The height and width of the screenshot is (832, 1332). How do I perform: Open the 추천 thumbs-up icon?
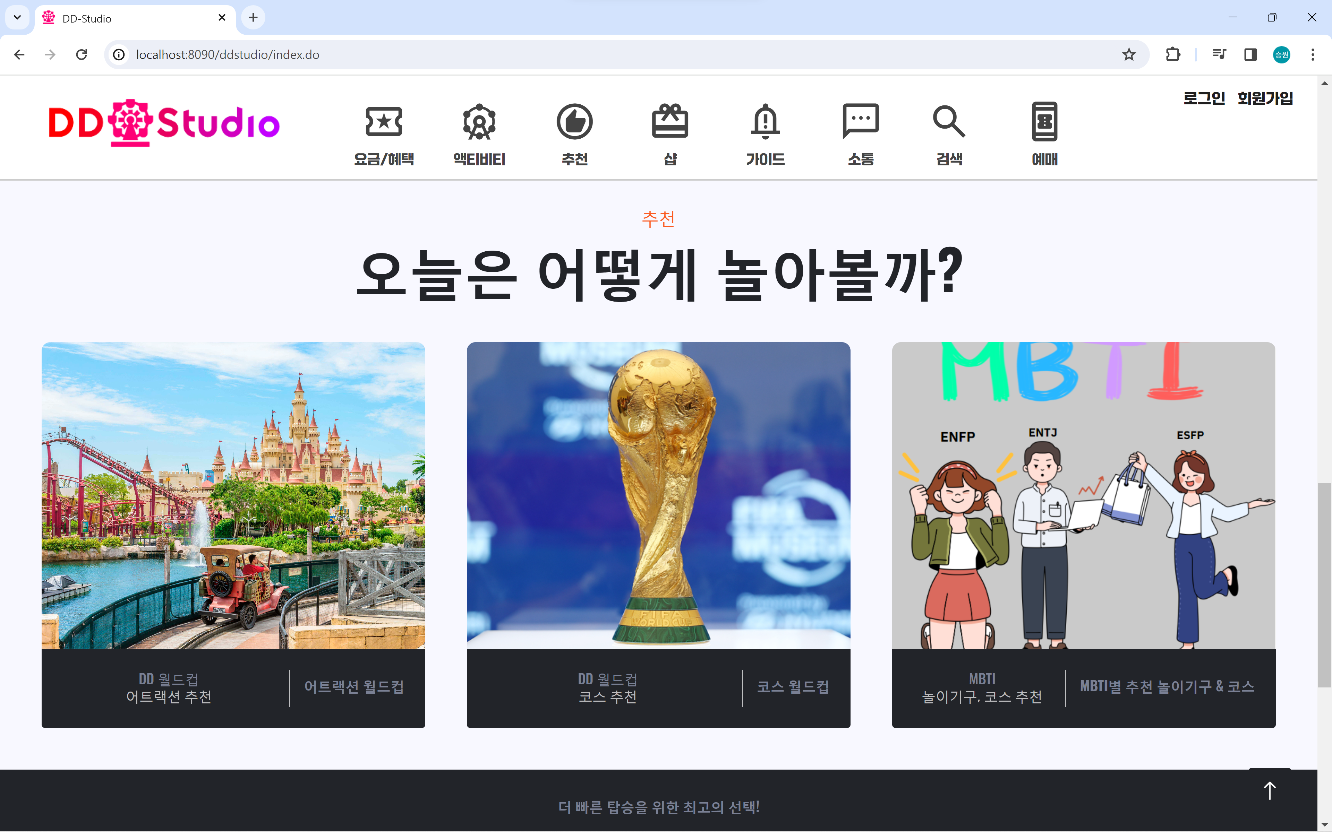point(574,122)
